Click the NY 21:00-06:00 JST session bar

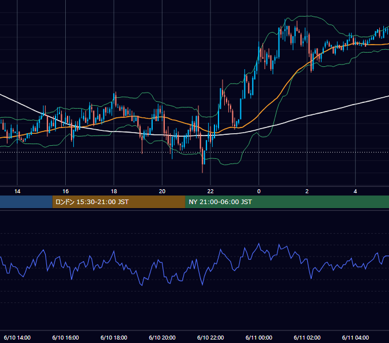coord(287,202)
